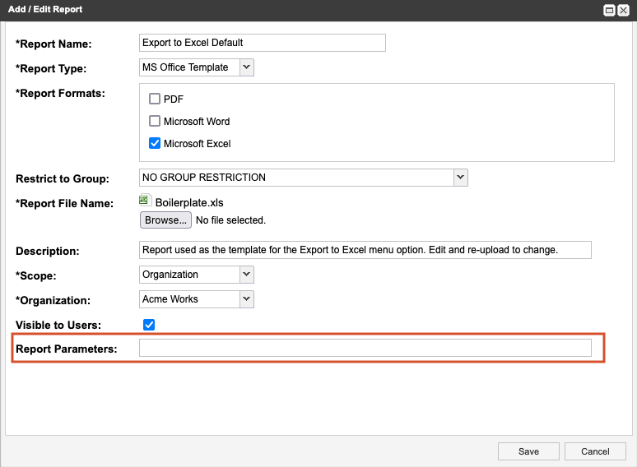Check the Microsoft Word format box

click(155, 121)
